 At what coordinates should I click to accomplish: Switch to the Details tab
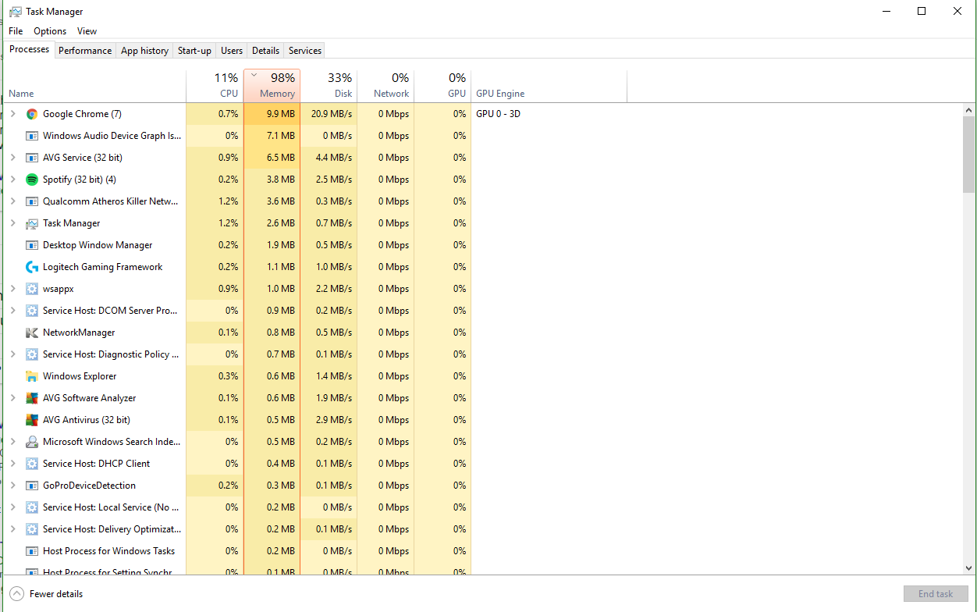pyautogui.click(x=265, y=51)
